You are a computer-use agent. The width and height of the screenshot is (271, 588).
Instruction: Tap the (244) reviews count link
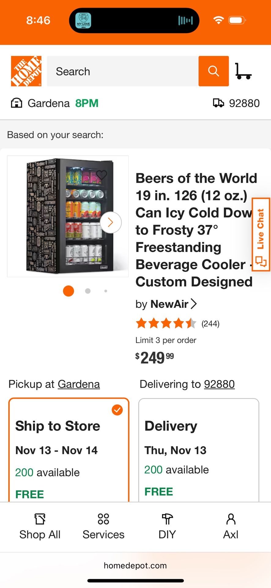tap(210, 323)
